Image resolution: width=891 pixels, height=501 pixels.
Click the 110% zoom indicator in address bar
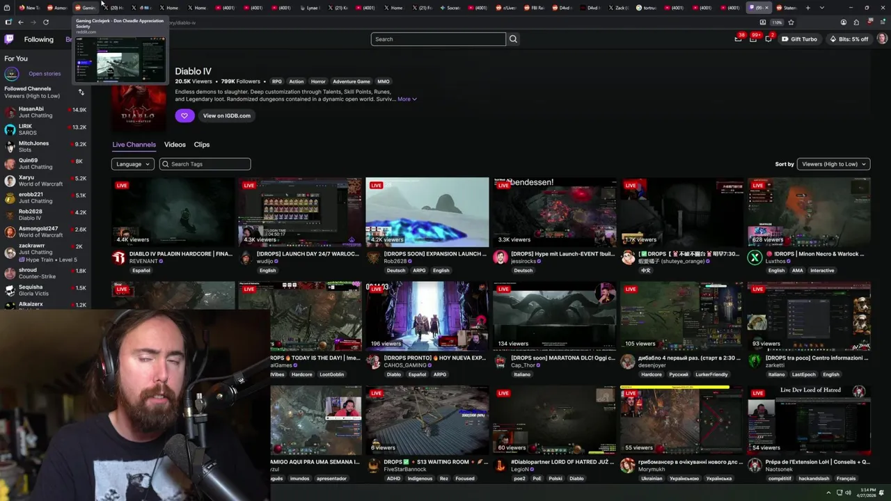pyautogui.click(x=777, y=22)
